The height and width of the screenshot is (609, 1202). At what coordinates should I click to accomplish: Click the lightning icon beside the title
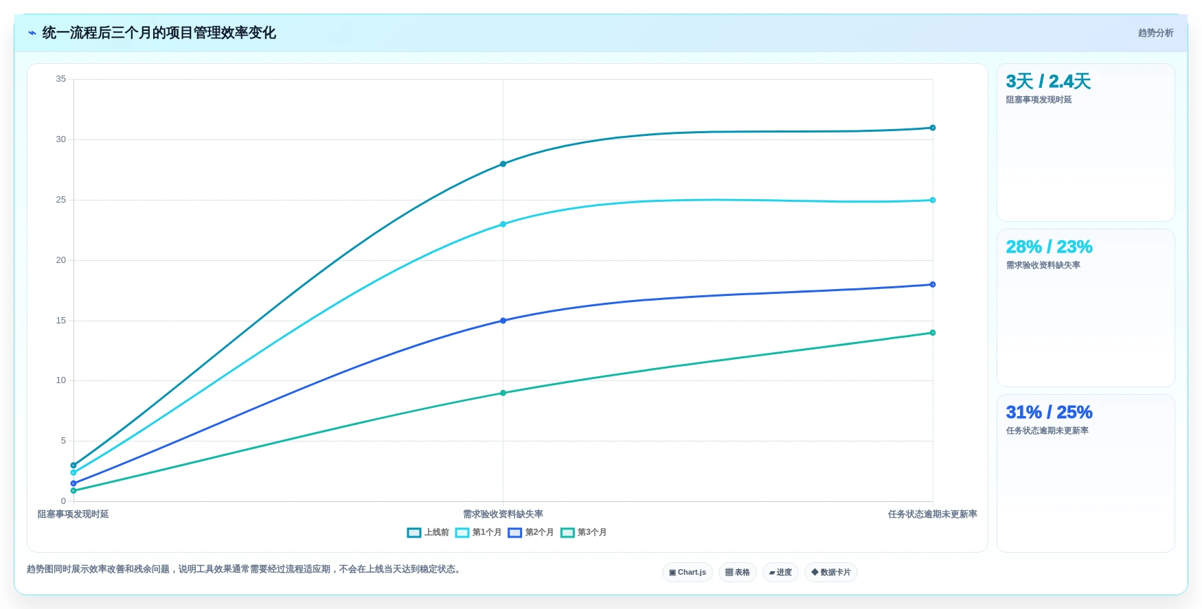click(x=32, y=33)
